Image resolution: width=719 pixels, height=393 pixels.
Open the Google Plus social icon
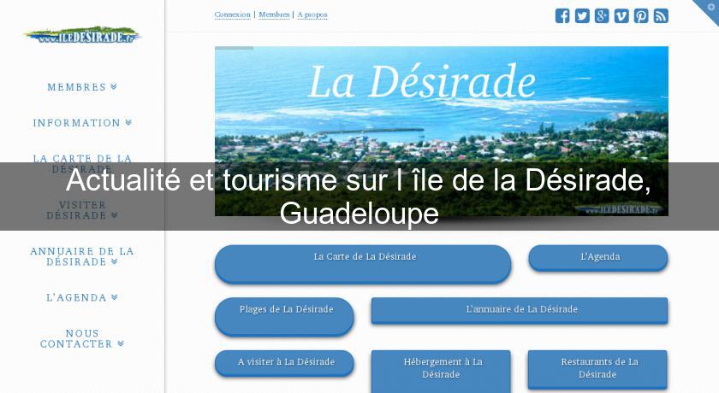tap(602, 16)
